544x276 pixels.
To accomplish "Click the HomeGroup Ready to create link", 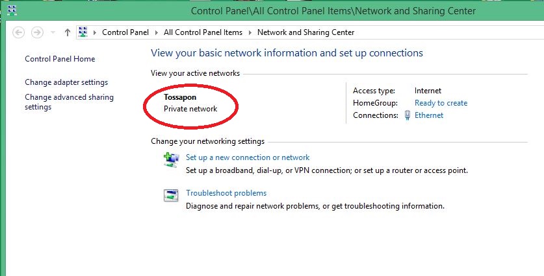I will click(441, 103).
